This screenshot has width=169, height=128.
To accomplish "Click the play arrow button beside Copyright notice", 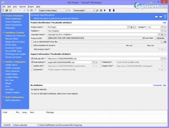I will point(162,35).
